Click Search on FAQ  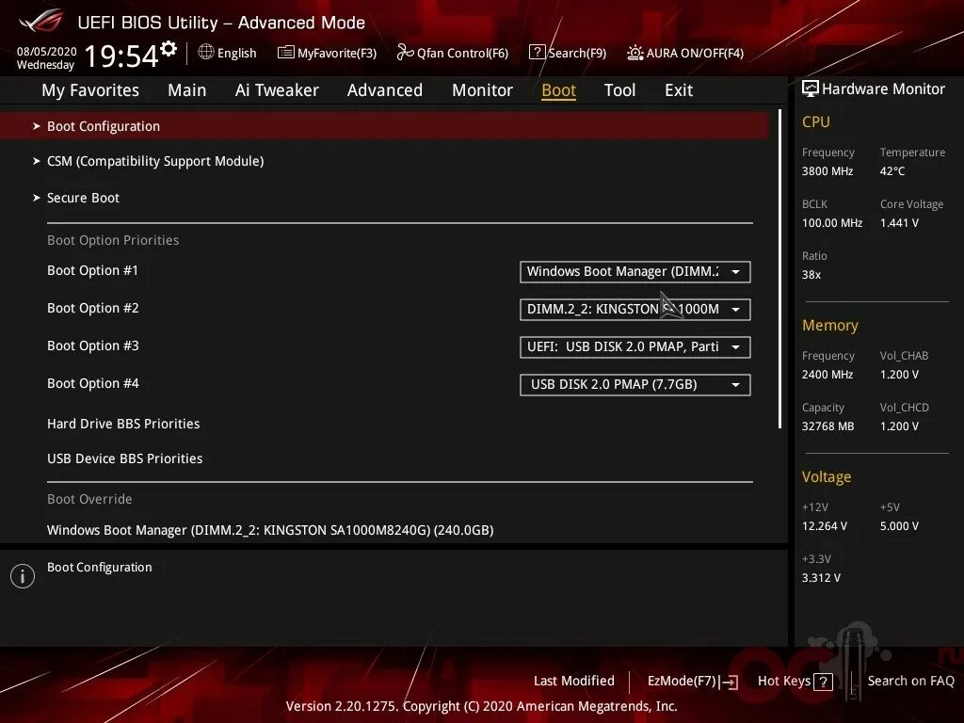coord(910,681)
